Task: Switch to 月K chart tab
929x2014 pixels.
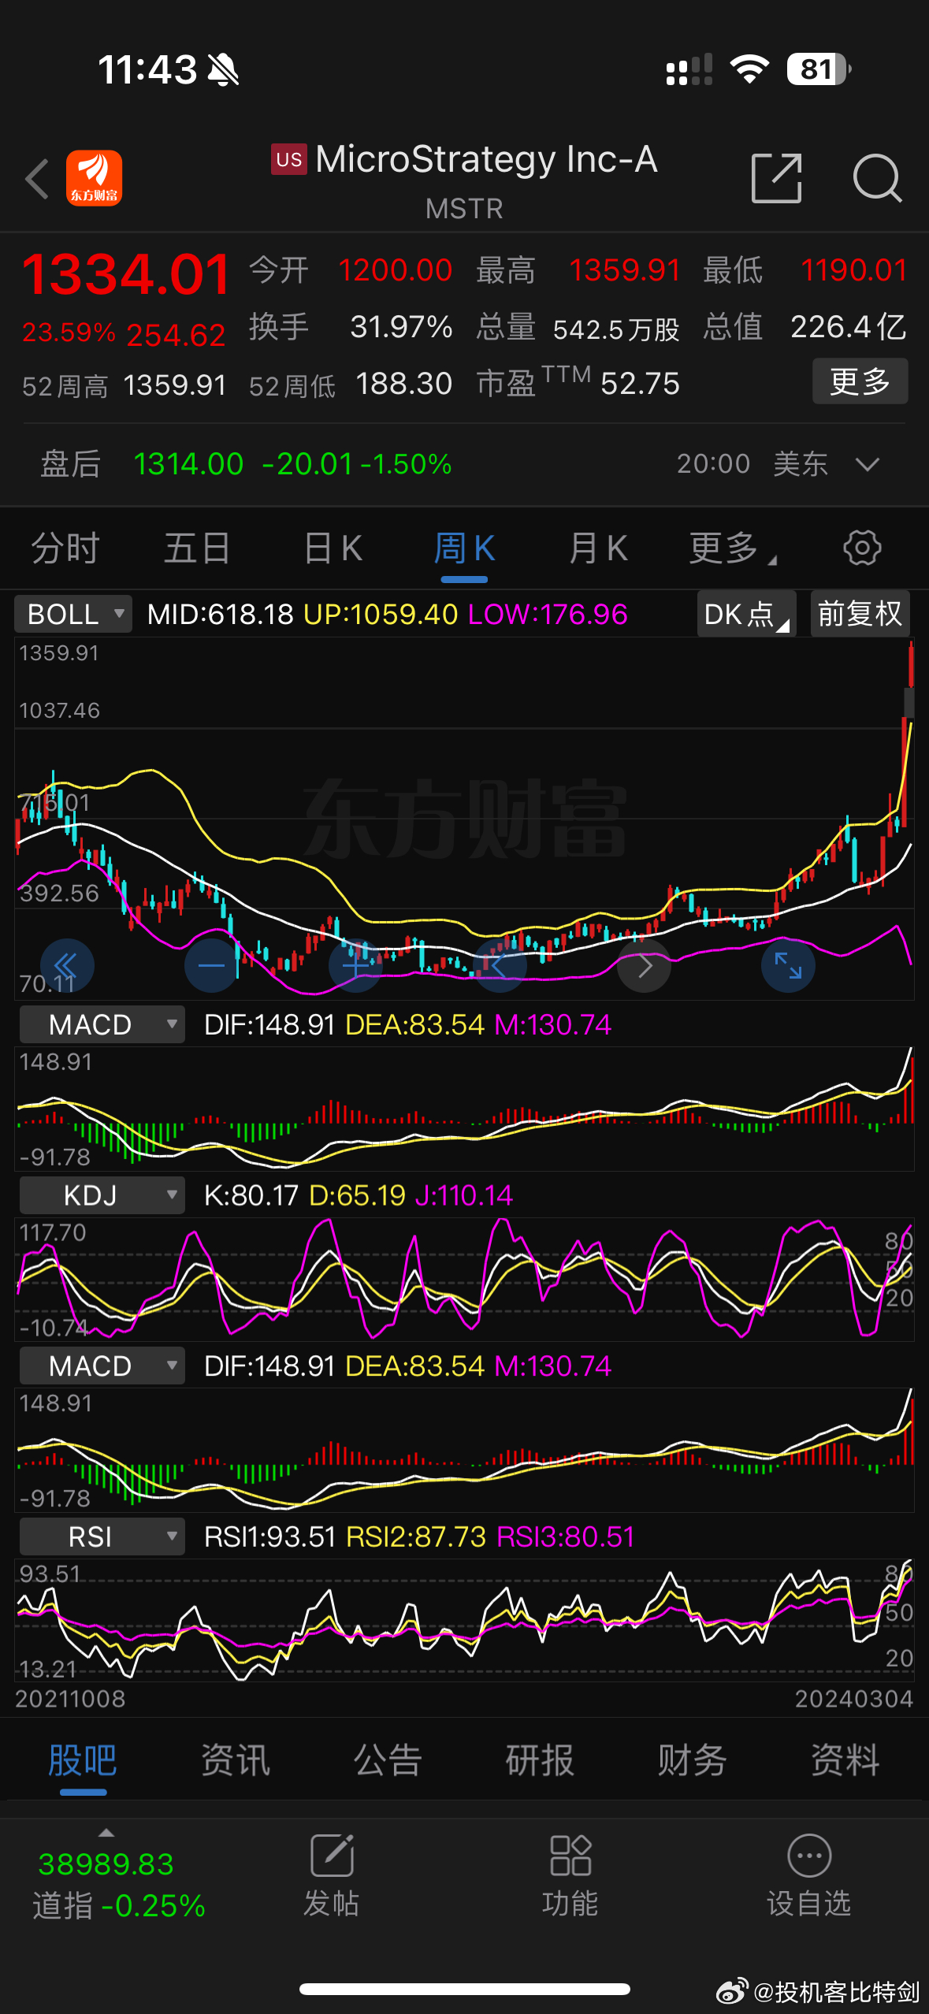Action: coord(598,548)
